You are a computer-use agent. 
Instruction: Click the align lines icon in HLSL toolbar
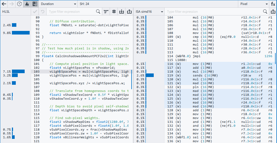[x=106, y=12]
